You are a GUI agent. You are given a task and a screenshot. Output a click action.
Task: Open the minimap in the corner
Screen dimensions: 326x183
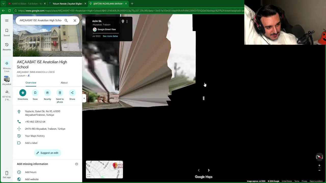point(104,170)
